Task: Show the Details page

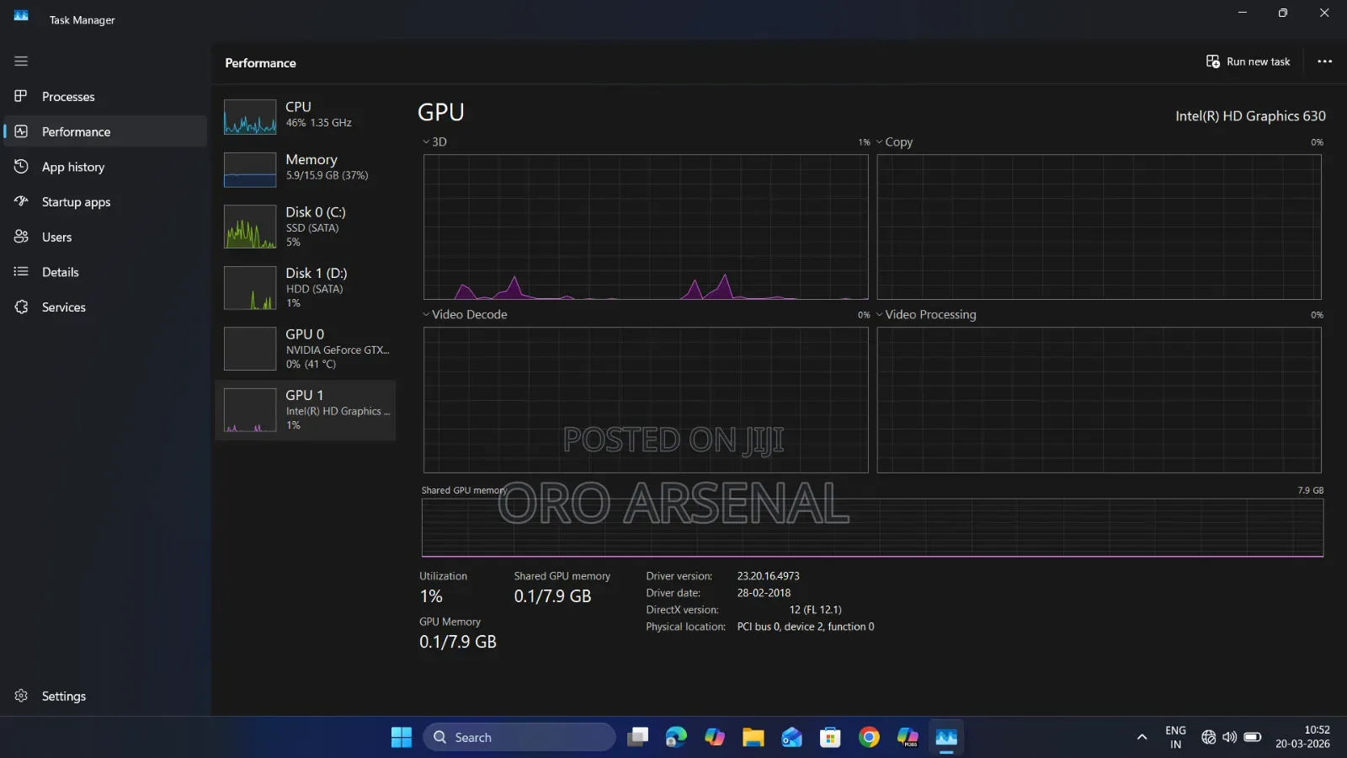Action: 105,272
